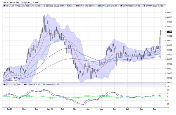
Task: Click the blue EXPMA (9) legend square
Action: coord(25,84)
